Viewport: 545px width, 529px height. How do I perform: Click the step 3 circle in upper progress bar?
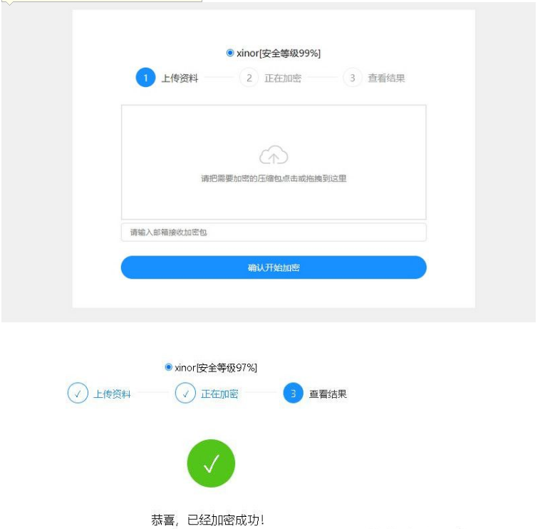(x=353, y=78)
